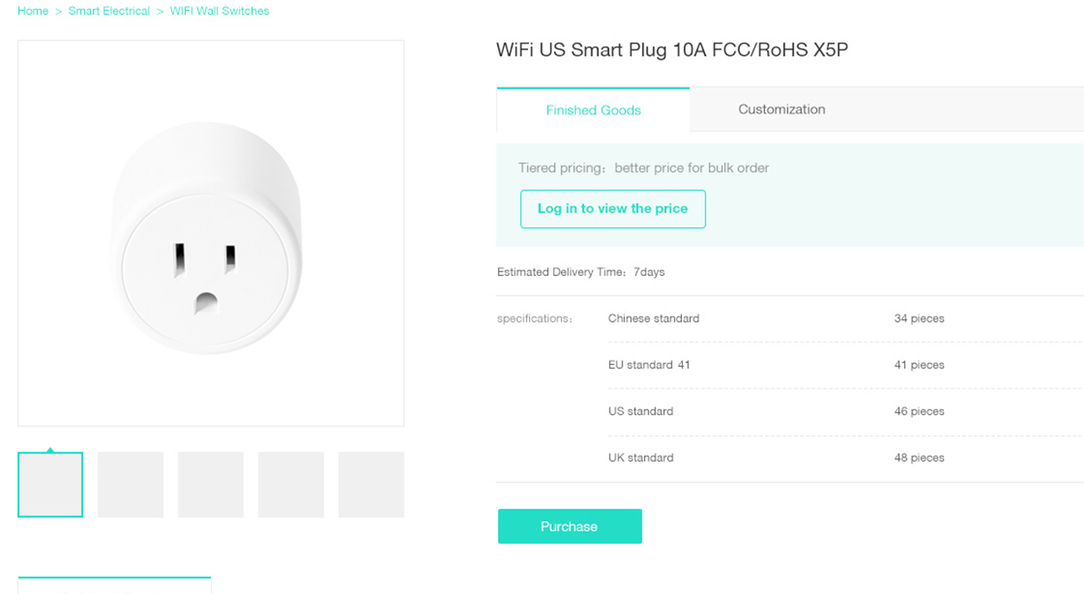Viewport: 1084px width, 594px height.
Task: Go to WIFI Wall Switches breadcrumb
Action: [x=220, y=11]
